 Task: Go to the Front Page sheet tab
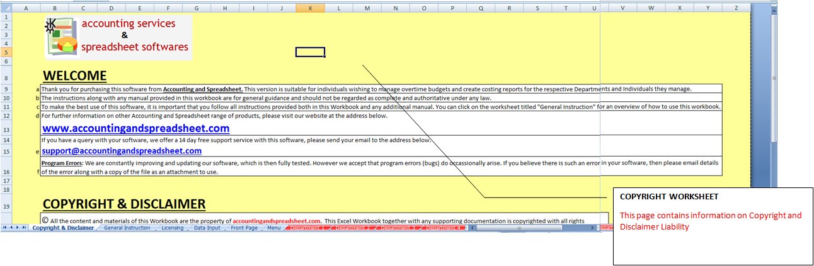[x=244, y=228]
